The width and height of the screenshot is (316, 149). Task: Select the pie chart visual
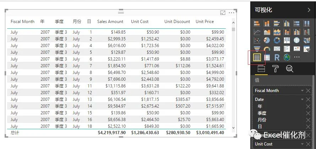tap(267, 40)
